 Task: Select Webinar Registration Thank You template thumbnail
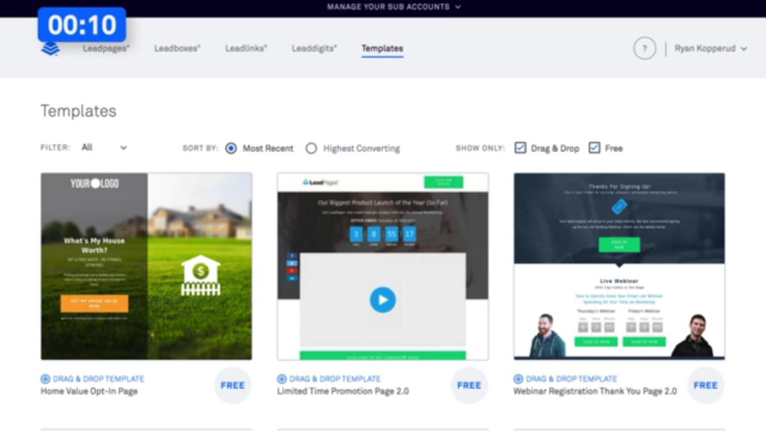pyautogui.click(x=619, y=266)
